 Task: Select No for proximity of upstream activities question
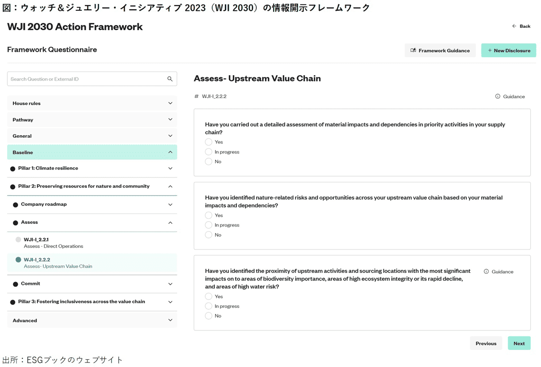point(208,316)
